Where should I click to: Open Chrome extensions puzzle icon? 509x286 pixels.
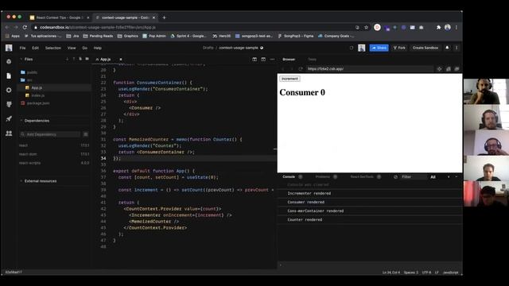(x=438, y=27)
